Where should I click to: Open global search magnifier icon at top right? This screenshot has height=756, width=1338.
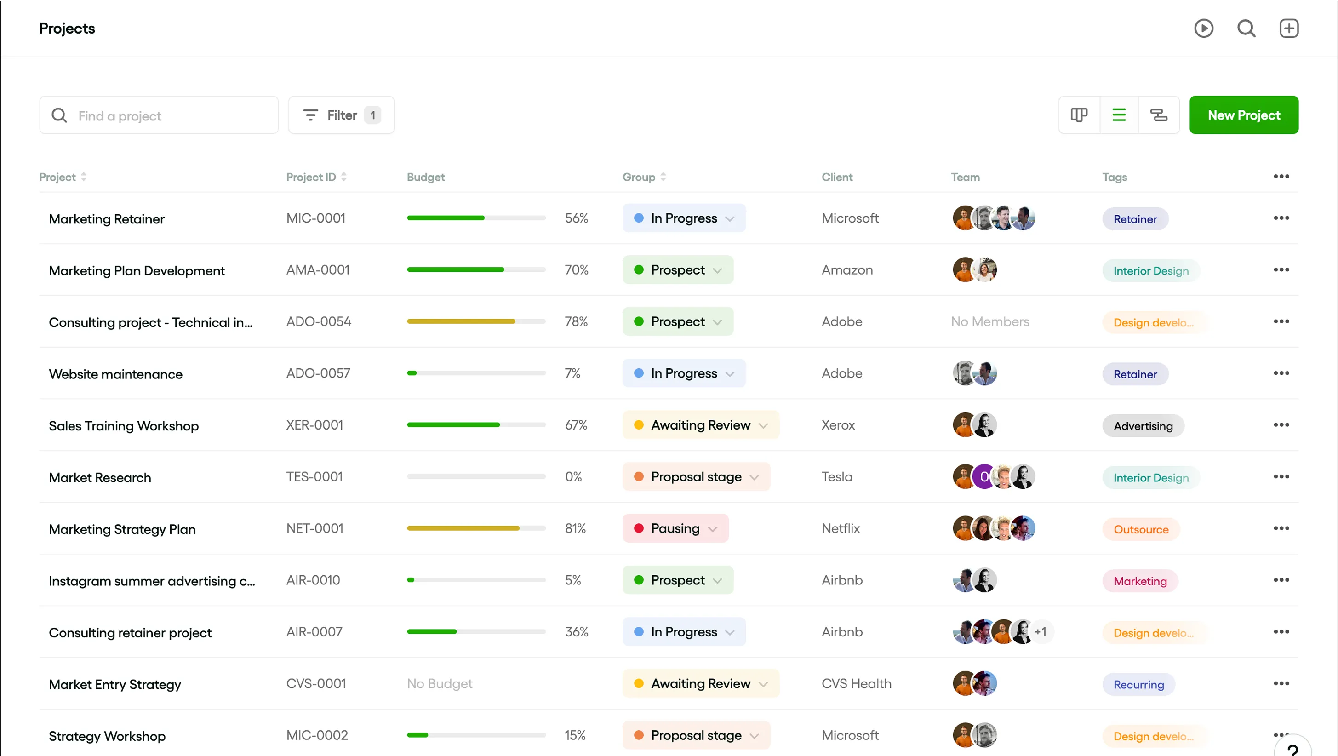tap(1246, 28)
